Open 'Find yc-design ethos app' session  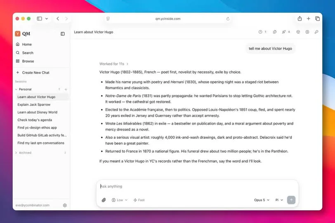click(37, 128)
